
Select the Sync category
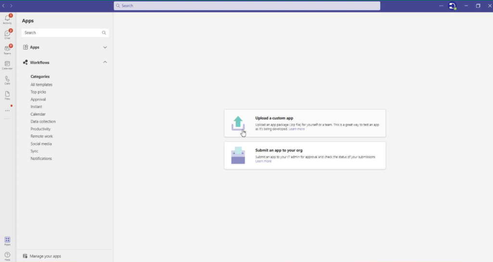click(x=34, y=151)
